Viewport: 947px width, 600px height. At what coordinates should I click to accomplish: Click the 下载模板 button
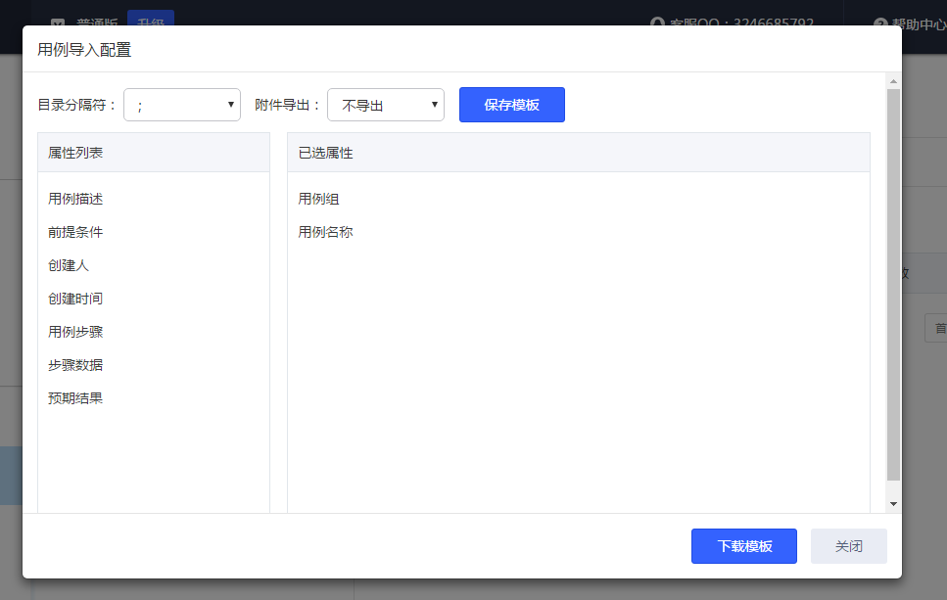[x=743, y=546]
